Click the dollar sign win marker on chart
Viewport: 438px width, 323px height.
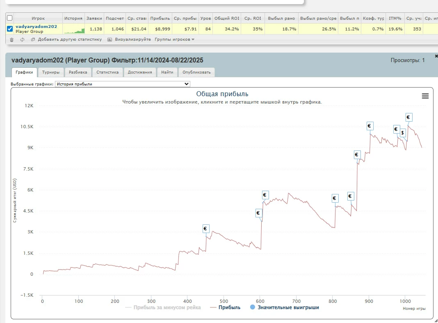(x=403, y=133)
